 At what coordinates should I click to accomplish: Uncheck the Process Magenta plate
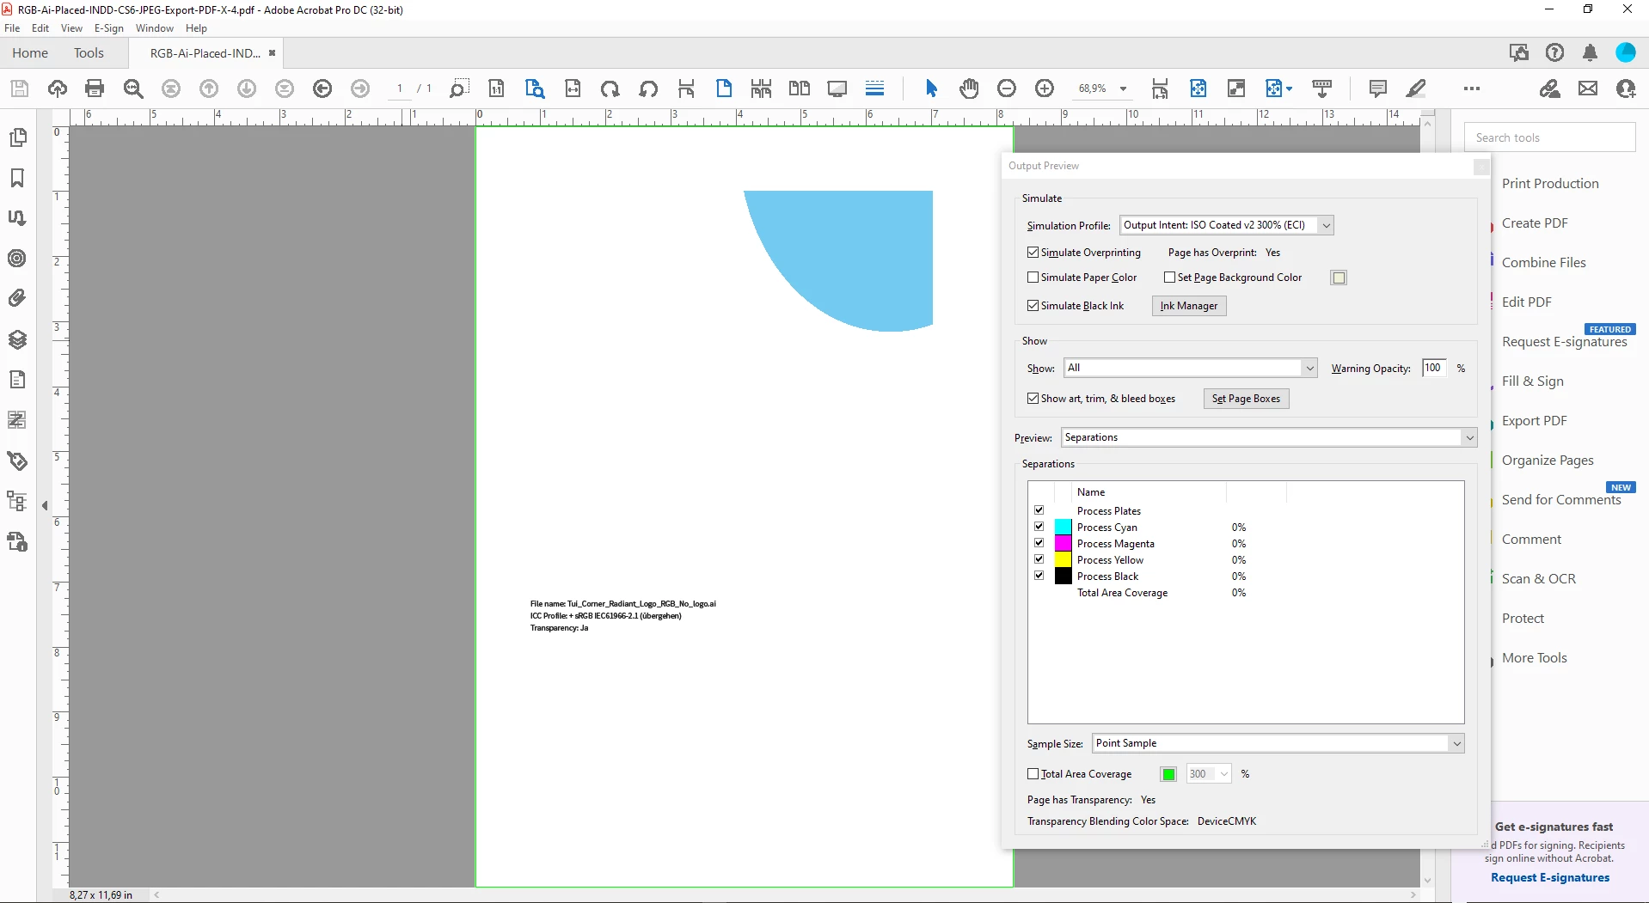pyautogui.click(x=1039, y=543)
